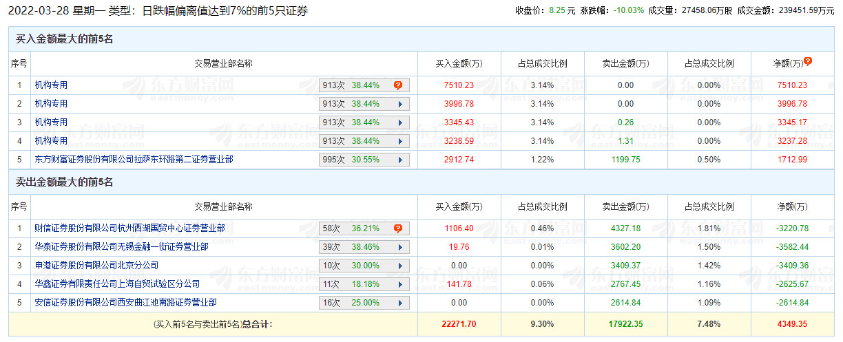Click sell amount cell 1.31
The image size is (843, 342).
click(x=625, y=141)
